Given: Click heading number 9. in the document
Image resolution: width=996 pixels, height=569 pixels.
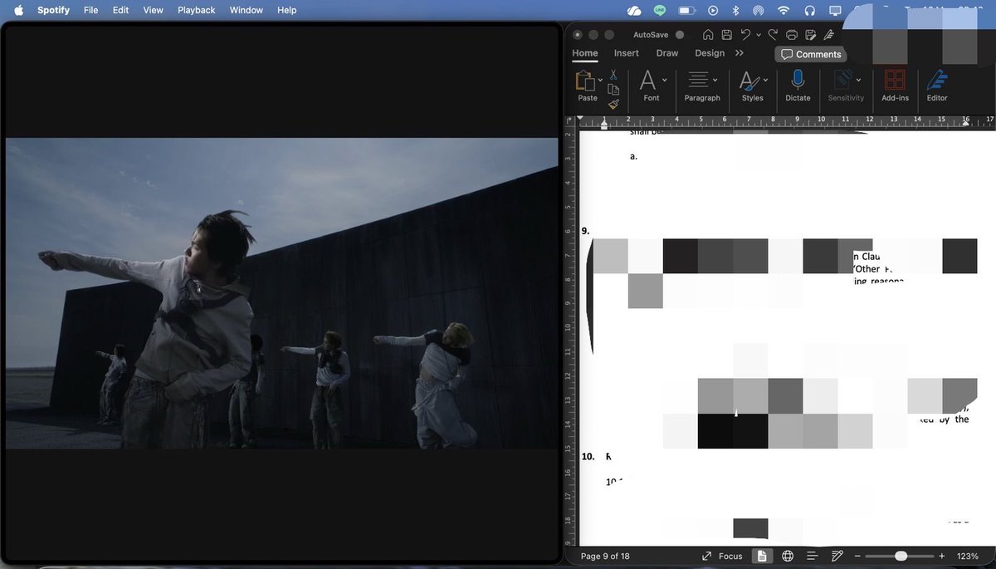Looking at the screenshot, I should click(585, 231).
